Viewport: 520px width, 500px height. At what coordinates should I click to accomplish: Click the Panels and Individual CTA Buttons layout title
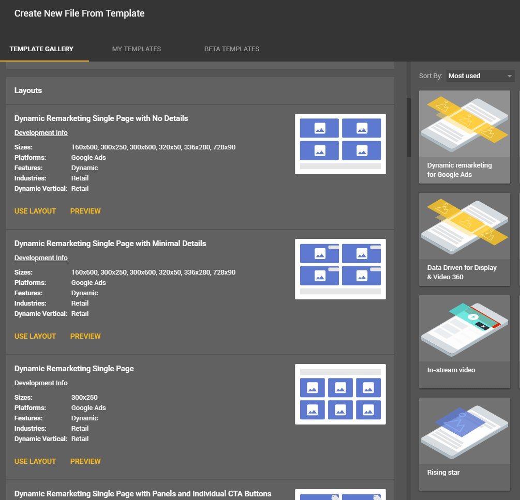tap(143, 494)
